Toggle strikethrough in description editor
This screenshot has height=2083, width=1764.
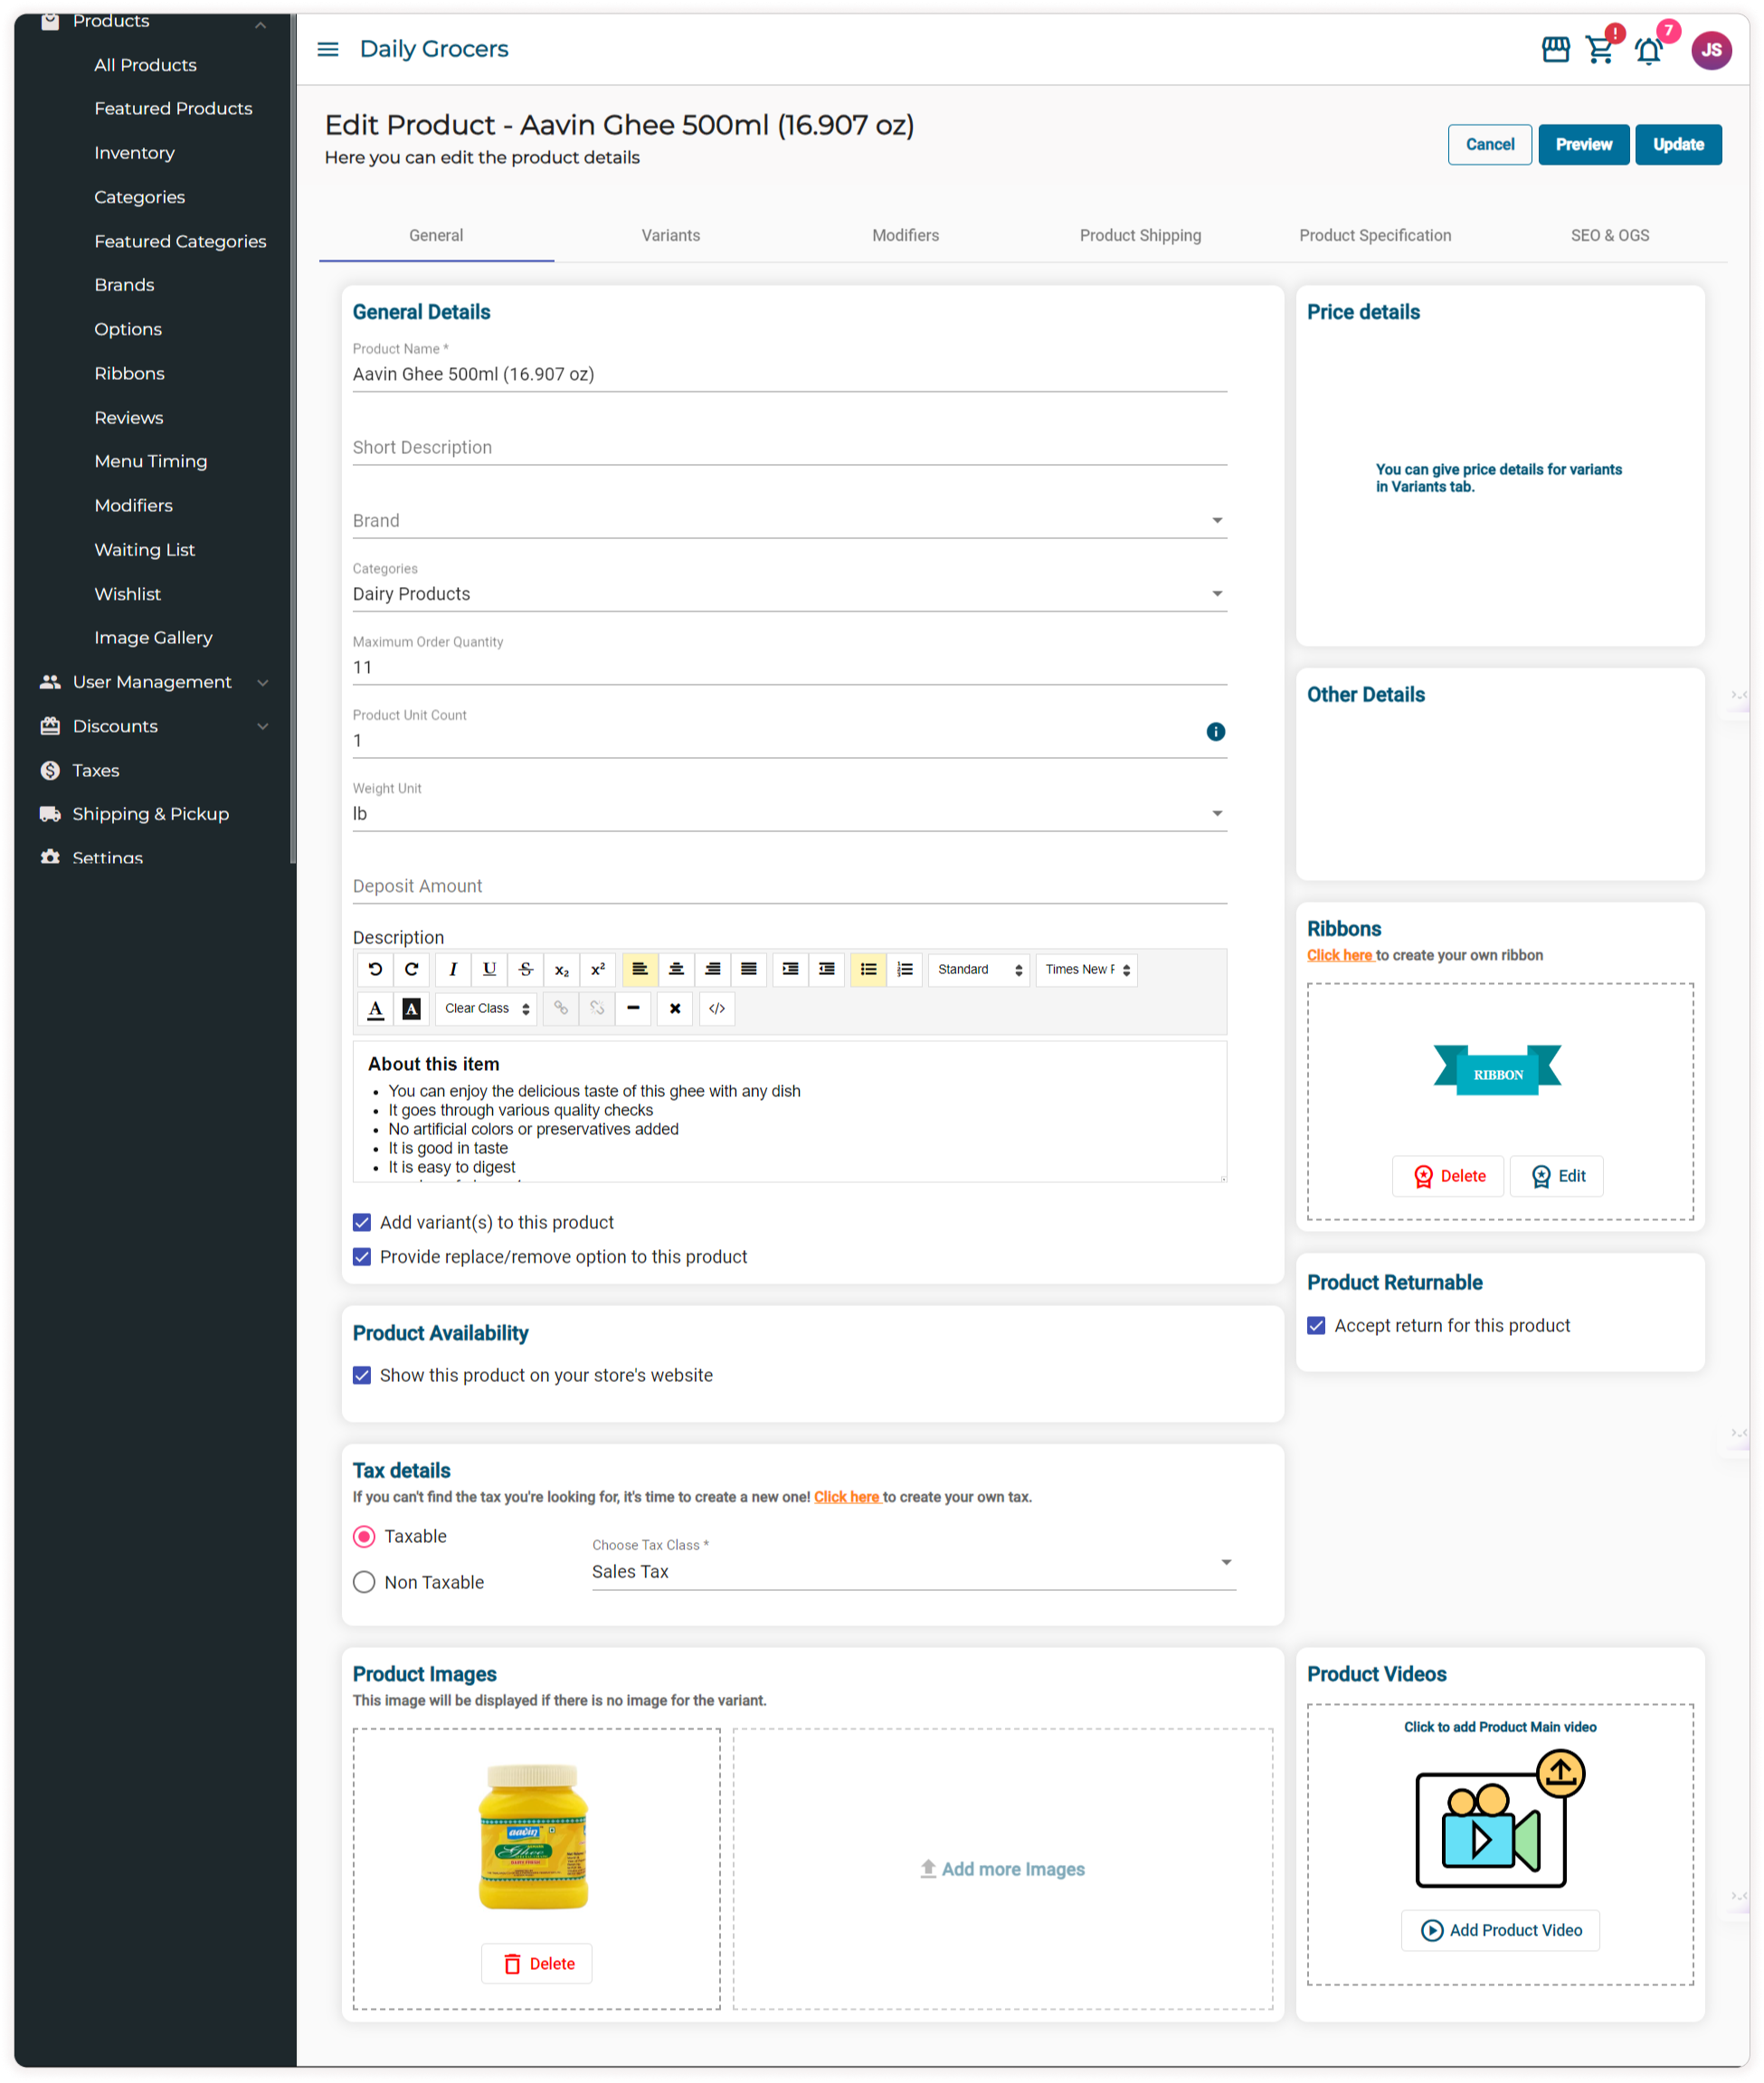pyautogui.click(x=525, y=969)
